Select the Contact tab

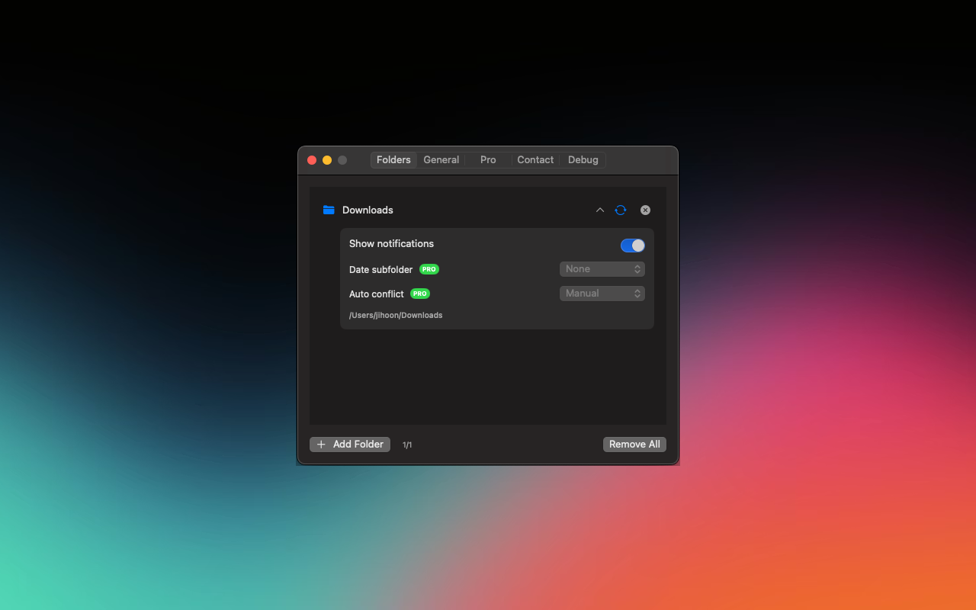(x=535, y=160)
